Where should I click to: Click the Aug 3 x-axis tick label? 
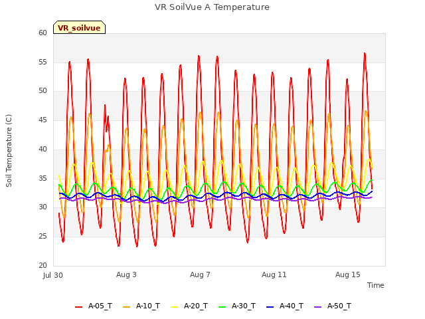tap(126, 274)
